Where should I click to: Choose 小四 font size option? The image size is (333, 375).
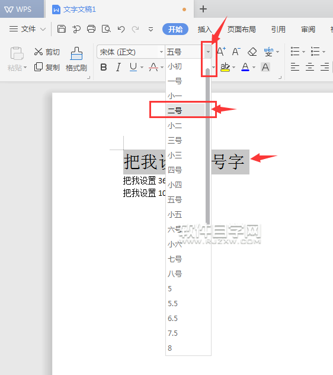point(185,185)
